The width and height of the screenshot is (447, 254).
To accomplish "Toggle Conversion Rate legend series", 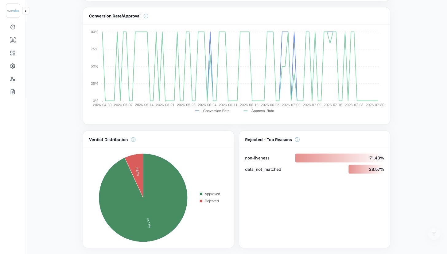I will click(212, 111).
